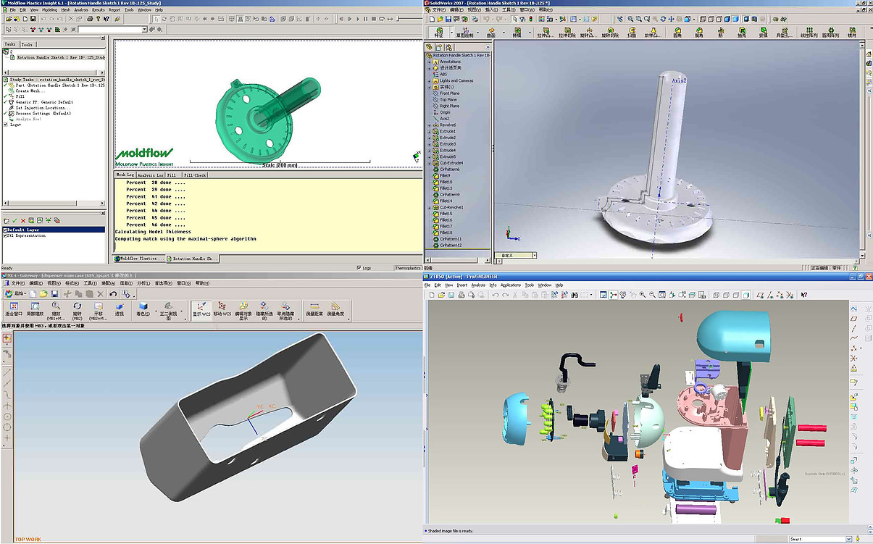Click the Print icon in Moldflow toolbar
The height and width of the screenshot is (544, 873).
(90, 19)
